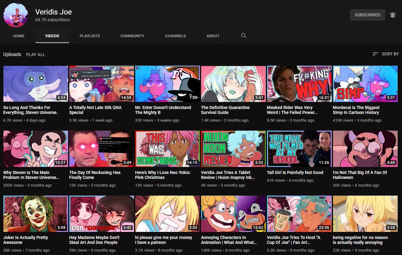Click the PLAY ALL button
Image resolution: width=402 pixels, height=255 pixels.
36,54
